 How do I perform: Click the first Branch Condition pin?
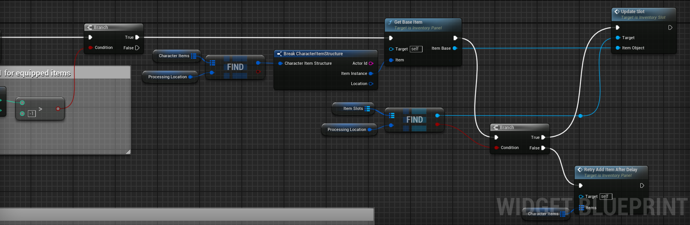tap(90, 48)
